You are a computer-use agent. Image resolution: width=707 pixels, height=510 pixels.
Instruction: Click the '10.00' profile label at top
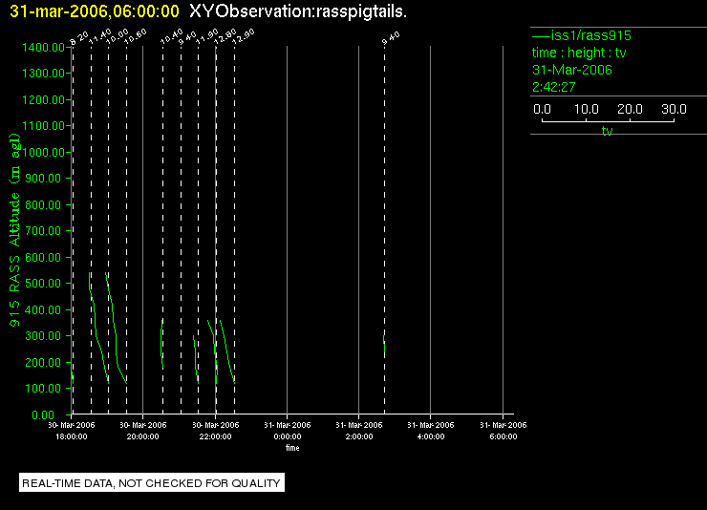[118, 36]
